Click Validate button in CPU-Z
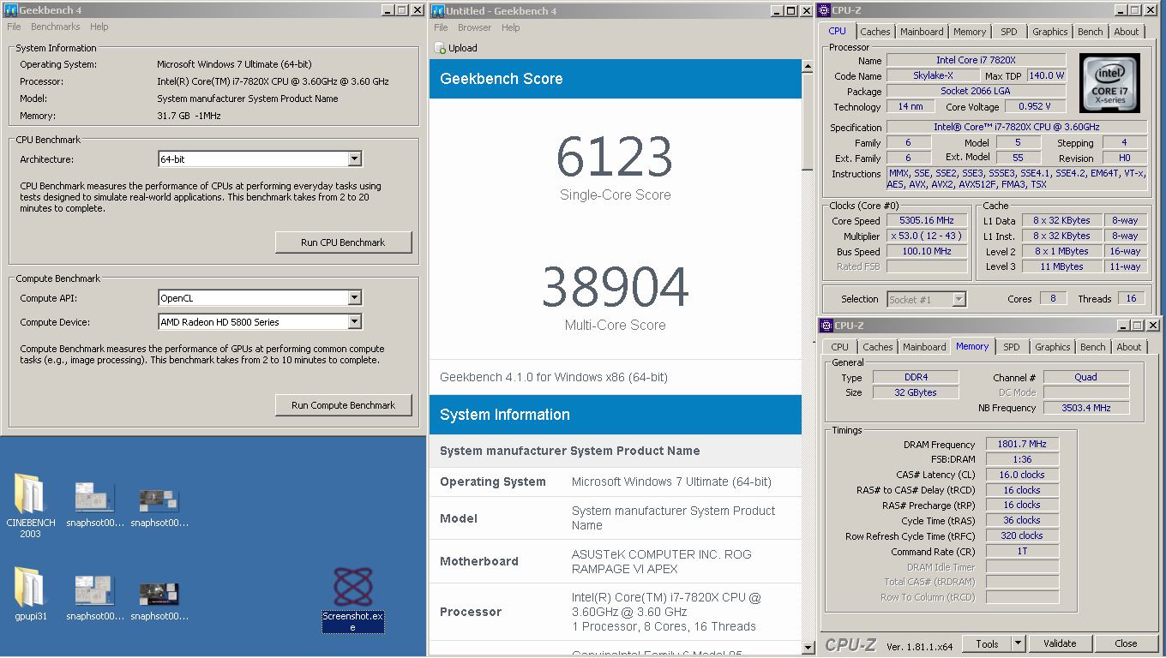 [x=1060, y=643]
